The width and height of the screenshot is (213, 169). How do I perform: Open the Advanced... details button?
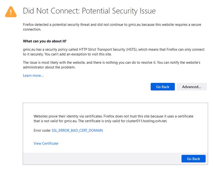click(191, 87)
